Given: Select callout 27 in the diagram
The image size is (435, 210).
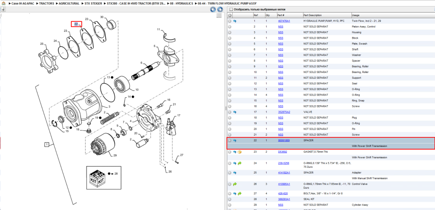Looking at the screenshot, I should click(182, 155).
